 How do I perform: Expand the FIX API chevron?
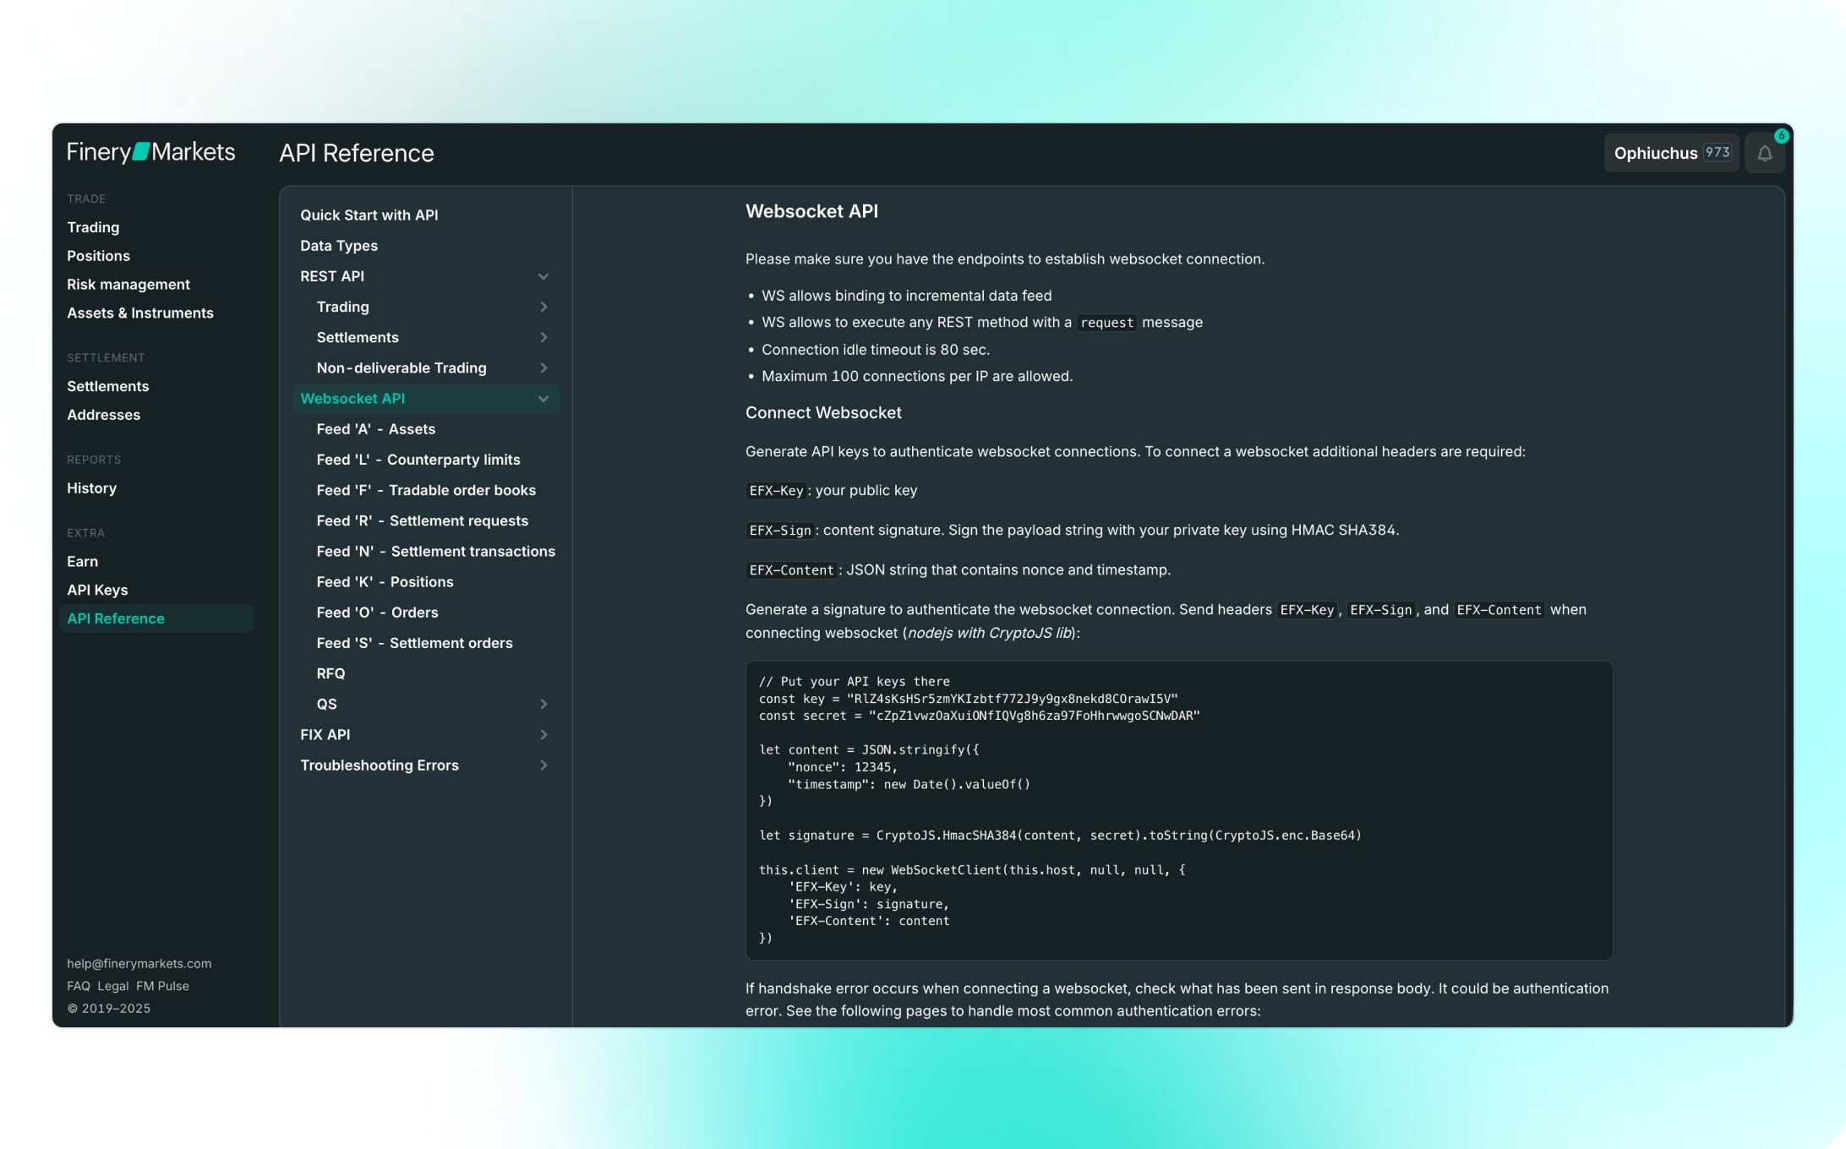[543, 734]
